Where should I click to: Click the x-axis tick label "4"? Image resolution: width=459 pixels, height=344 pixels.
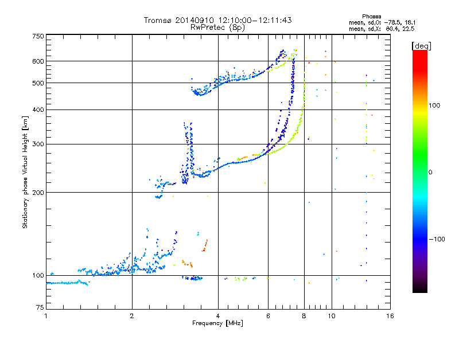(218, 316)
